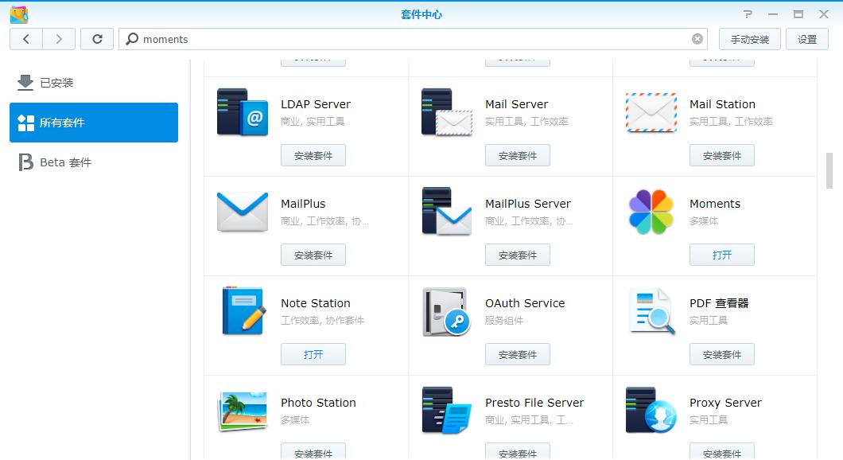Viewport: 843px width, 460px height.
Task: Click the Note Station title text
Action: [316, 303]
